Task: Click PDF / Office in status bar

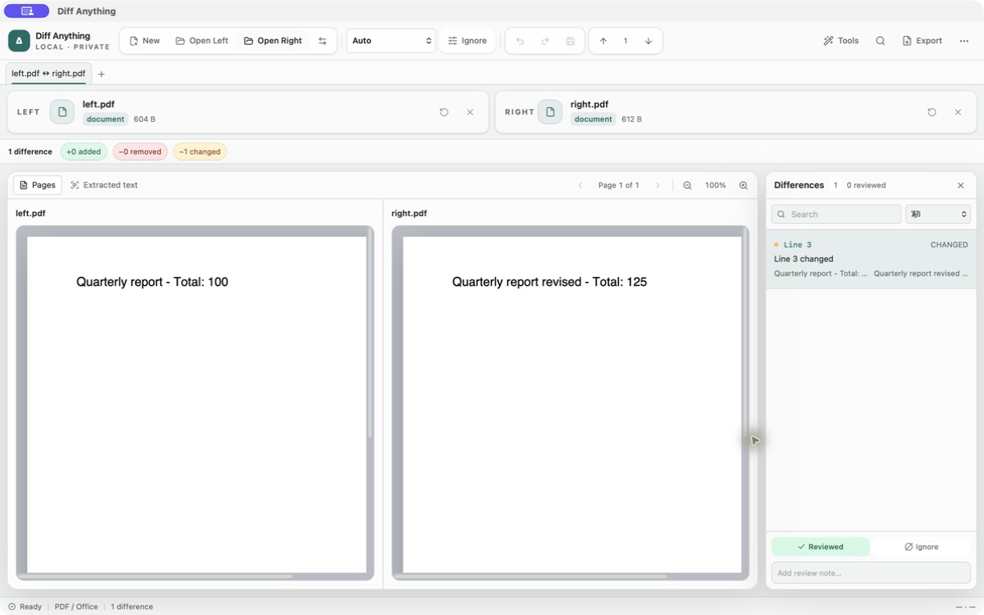Action: coord(76,606)
